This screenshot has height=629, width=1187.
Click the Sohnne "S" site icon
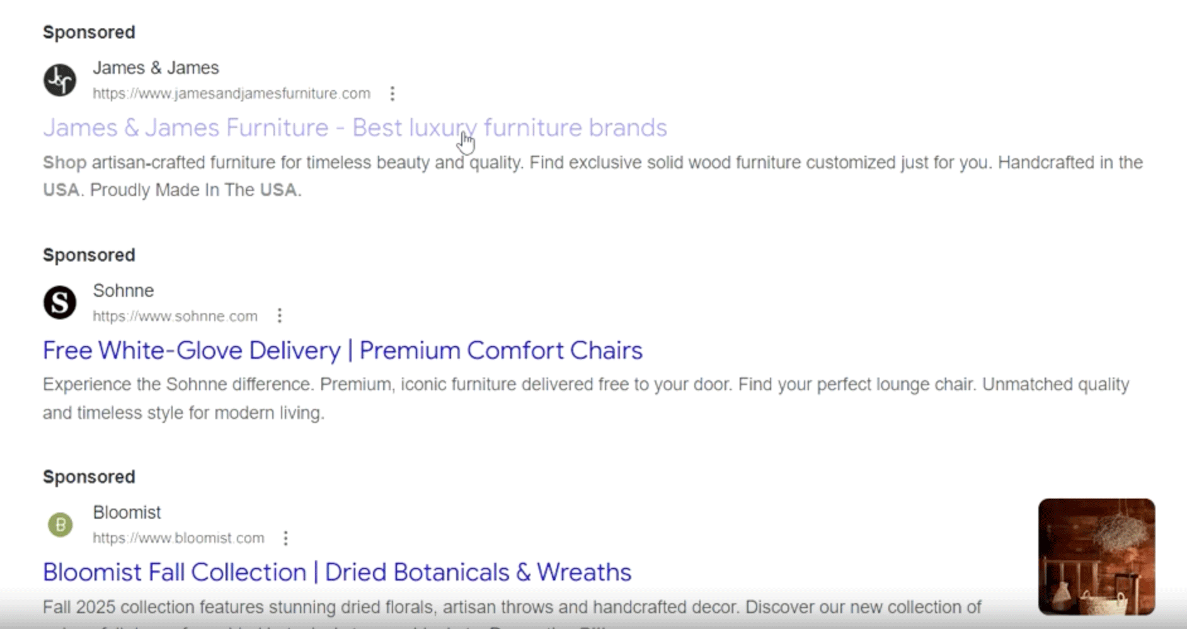pos(59,302)
